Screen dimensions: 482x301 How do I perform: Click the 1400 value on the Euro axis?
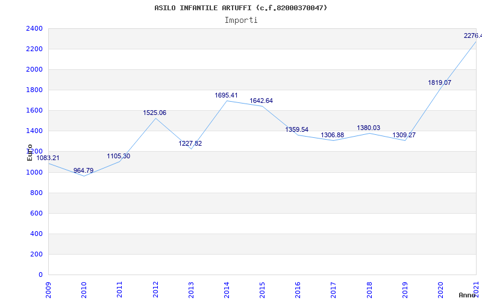click(x=34, y=131)
